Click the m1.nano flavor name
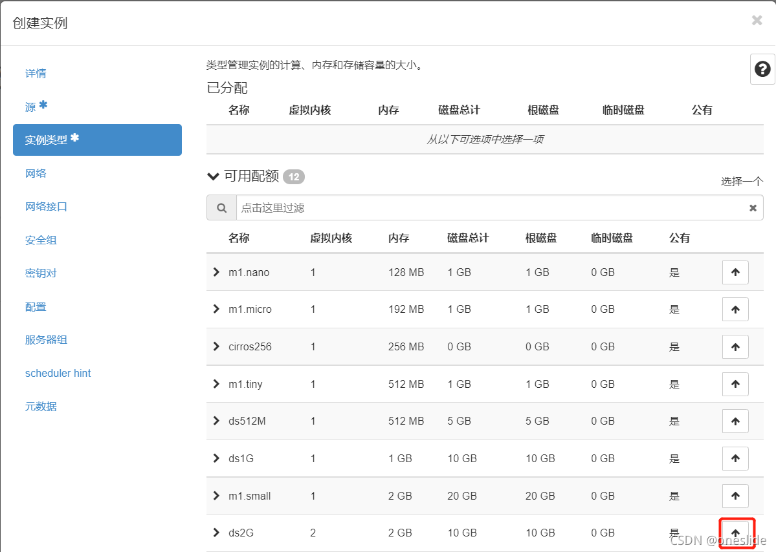776x552 pixels. click(249, 272)
